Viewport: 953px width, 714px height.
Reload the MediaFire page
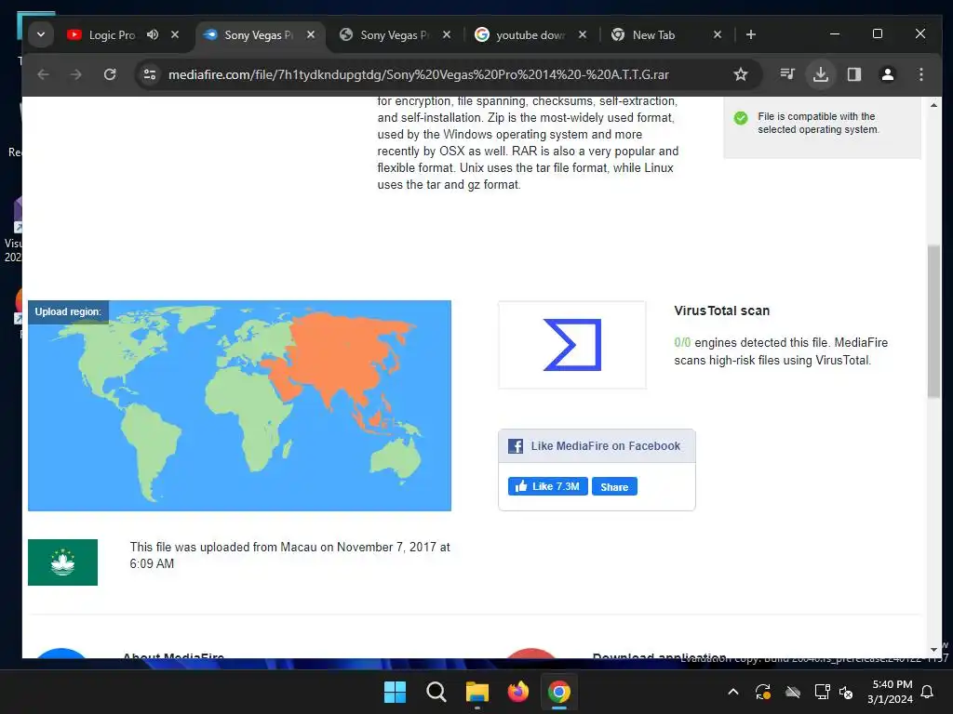pyautogui.click(x=110, y=74)
